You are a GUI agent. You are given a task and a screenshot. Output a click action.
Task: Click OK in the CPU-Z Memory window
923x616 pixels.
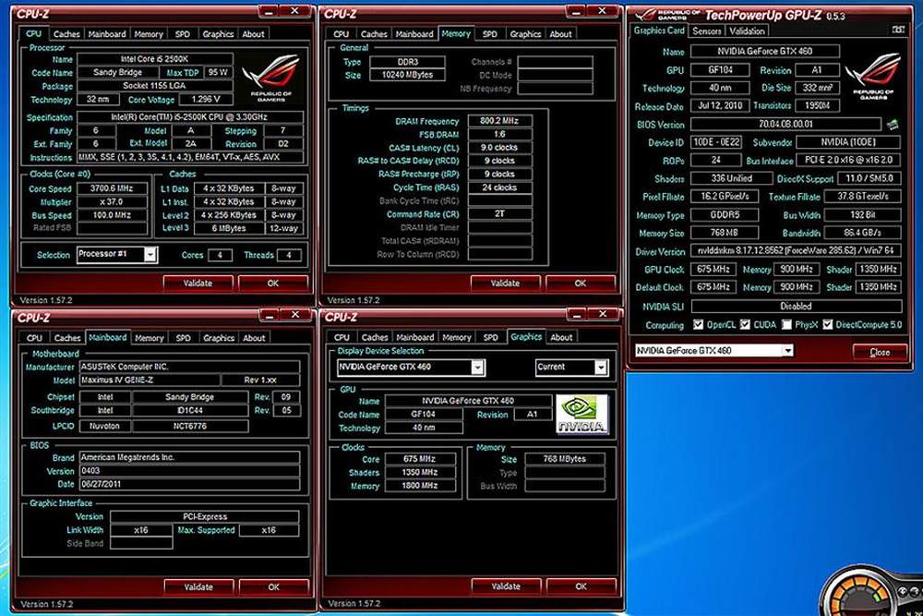tap(581, 284)
